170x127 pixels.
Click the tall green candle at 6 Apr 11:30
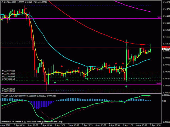click(126, 65)
